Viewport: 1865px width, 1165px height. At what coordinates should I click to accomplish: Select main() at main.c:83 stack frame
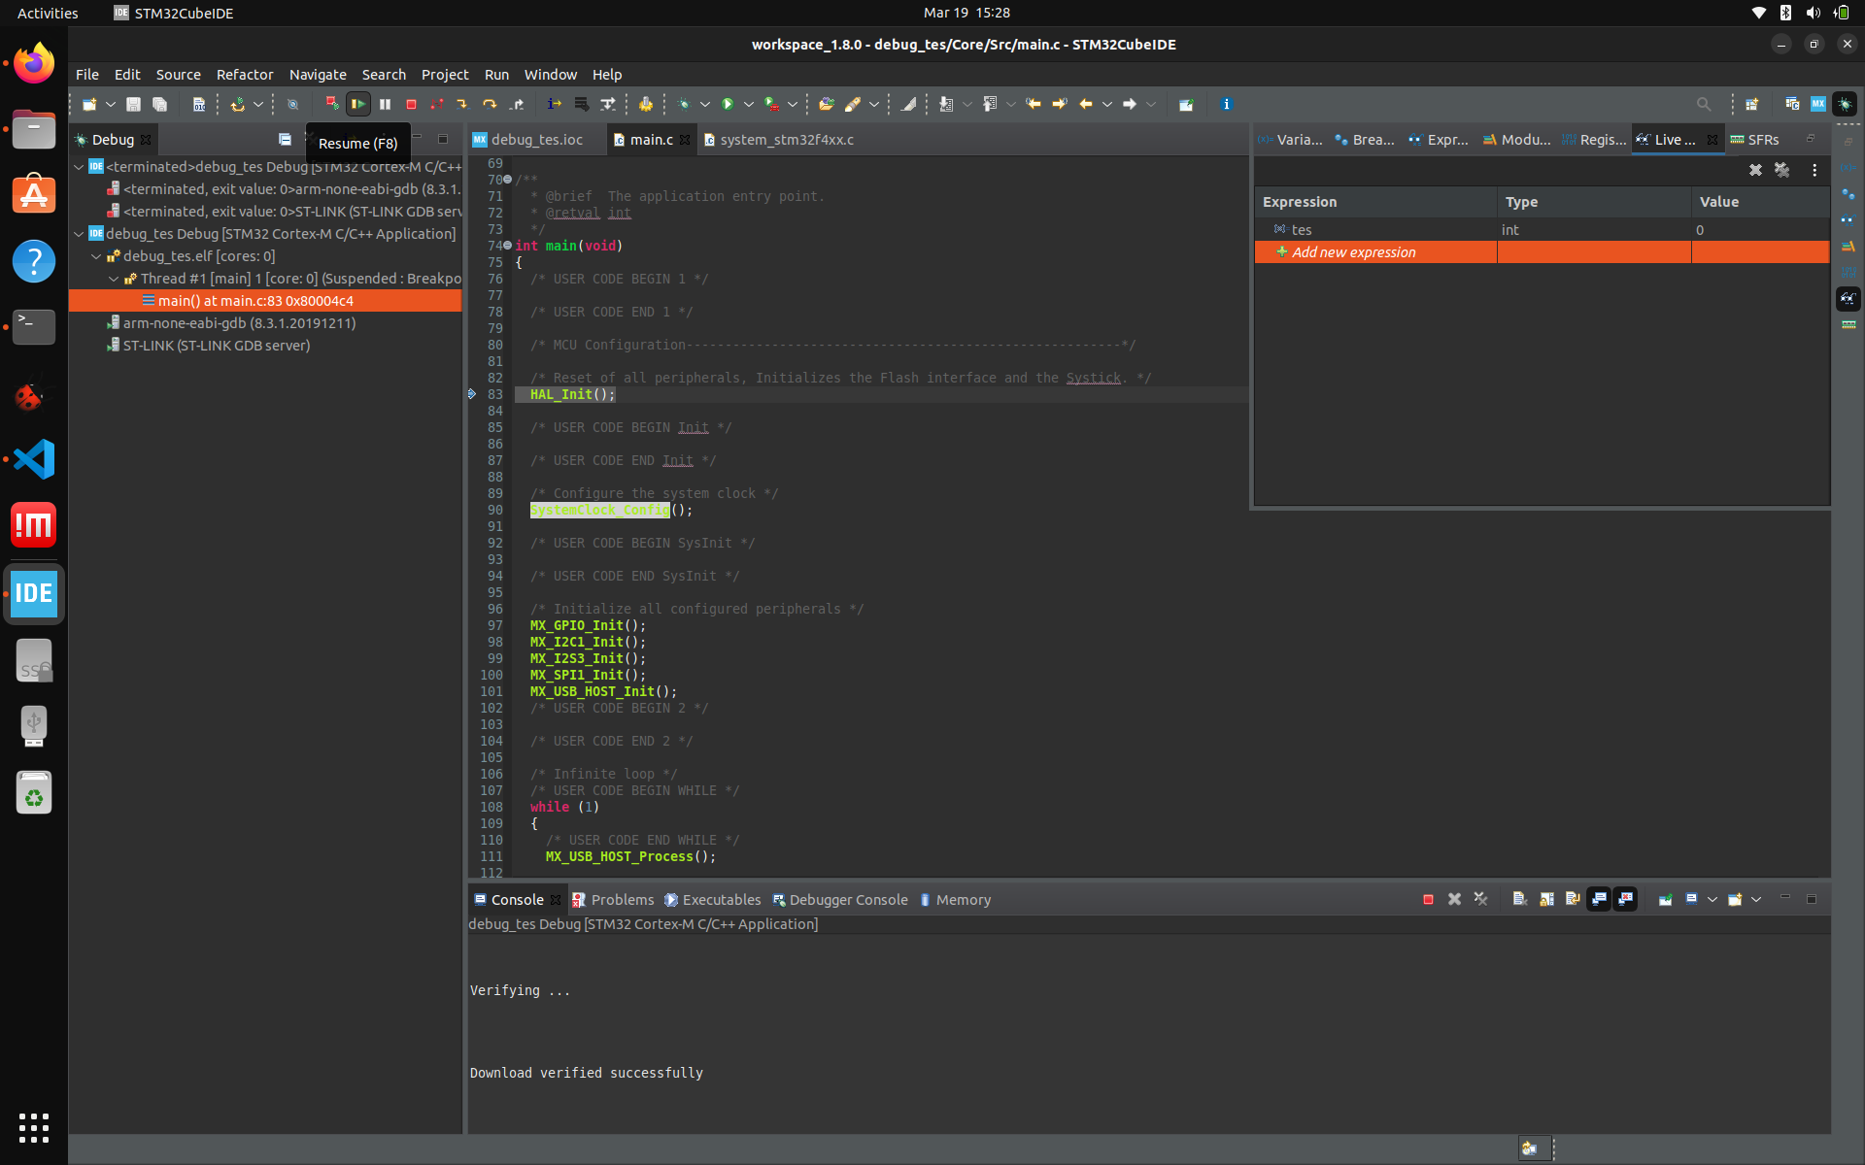pyautogui.click(x=265, y=301)
